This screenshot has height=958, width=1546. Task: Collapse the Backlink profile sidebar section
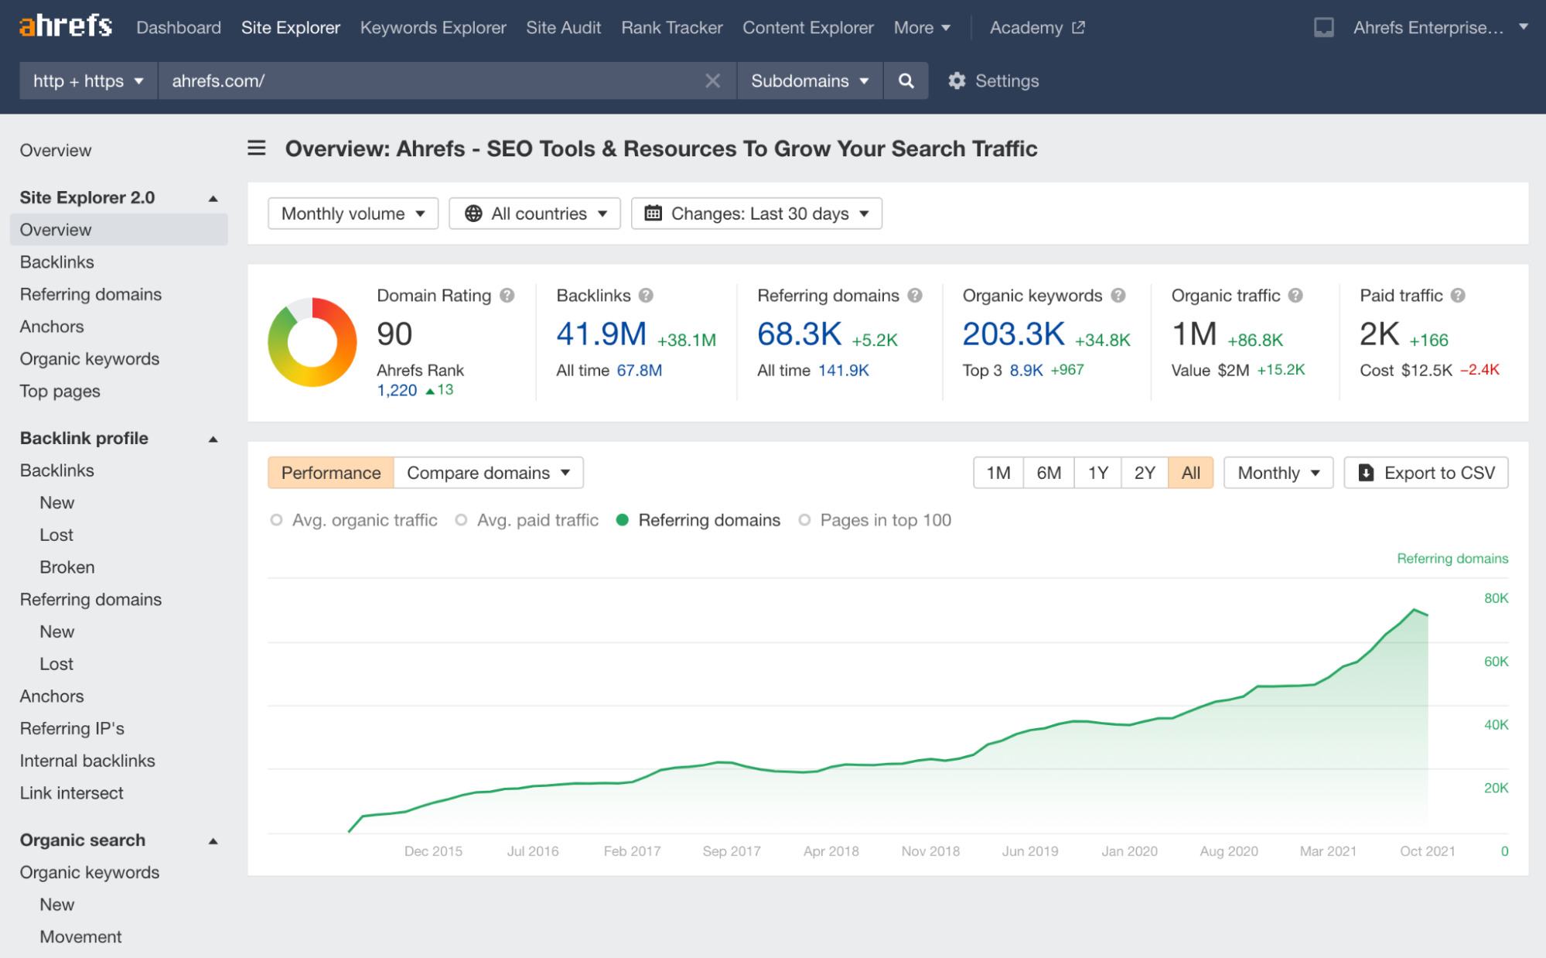coord(213,439)
